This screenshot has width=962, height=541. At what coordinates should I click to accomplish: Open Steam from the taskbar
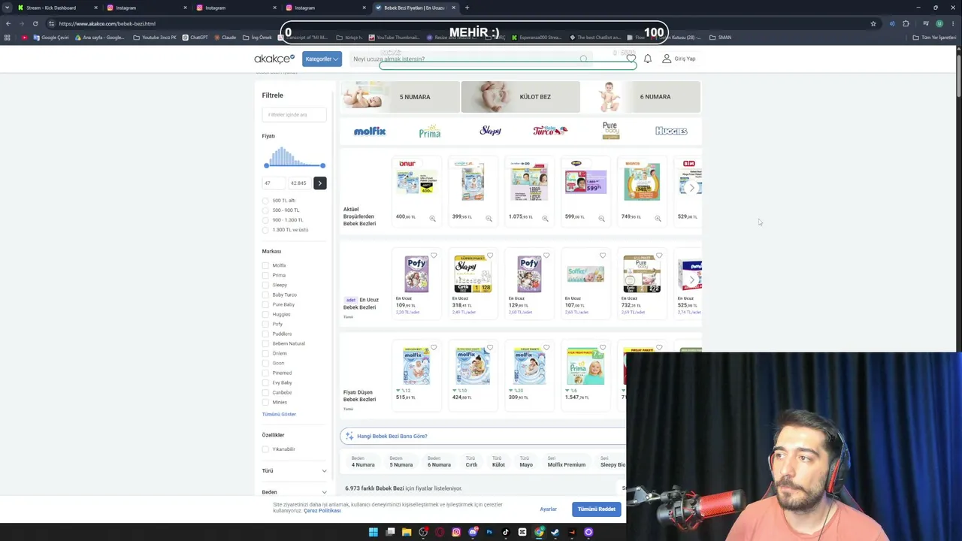555,532
